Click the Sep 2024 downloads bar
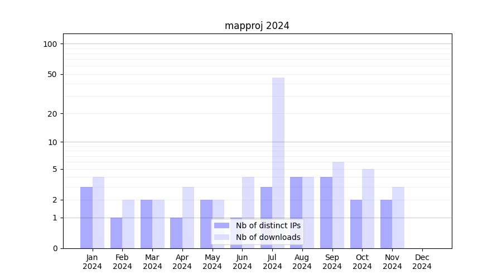This screenshot has width=502, height=279. click(338, 205)
